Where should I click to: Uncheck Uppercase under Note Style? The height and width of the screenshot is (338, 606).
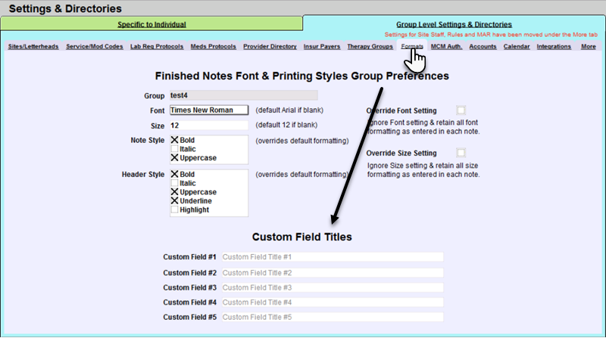pos(175,158)
